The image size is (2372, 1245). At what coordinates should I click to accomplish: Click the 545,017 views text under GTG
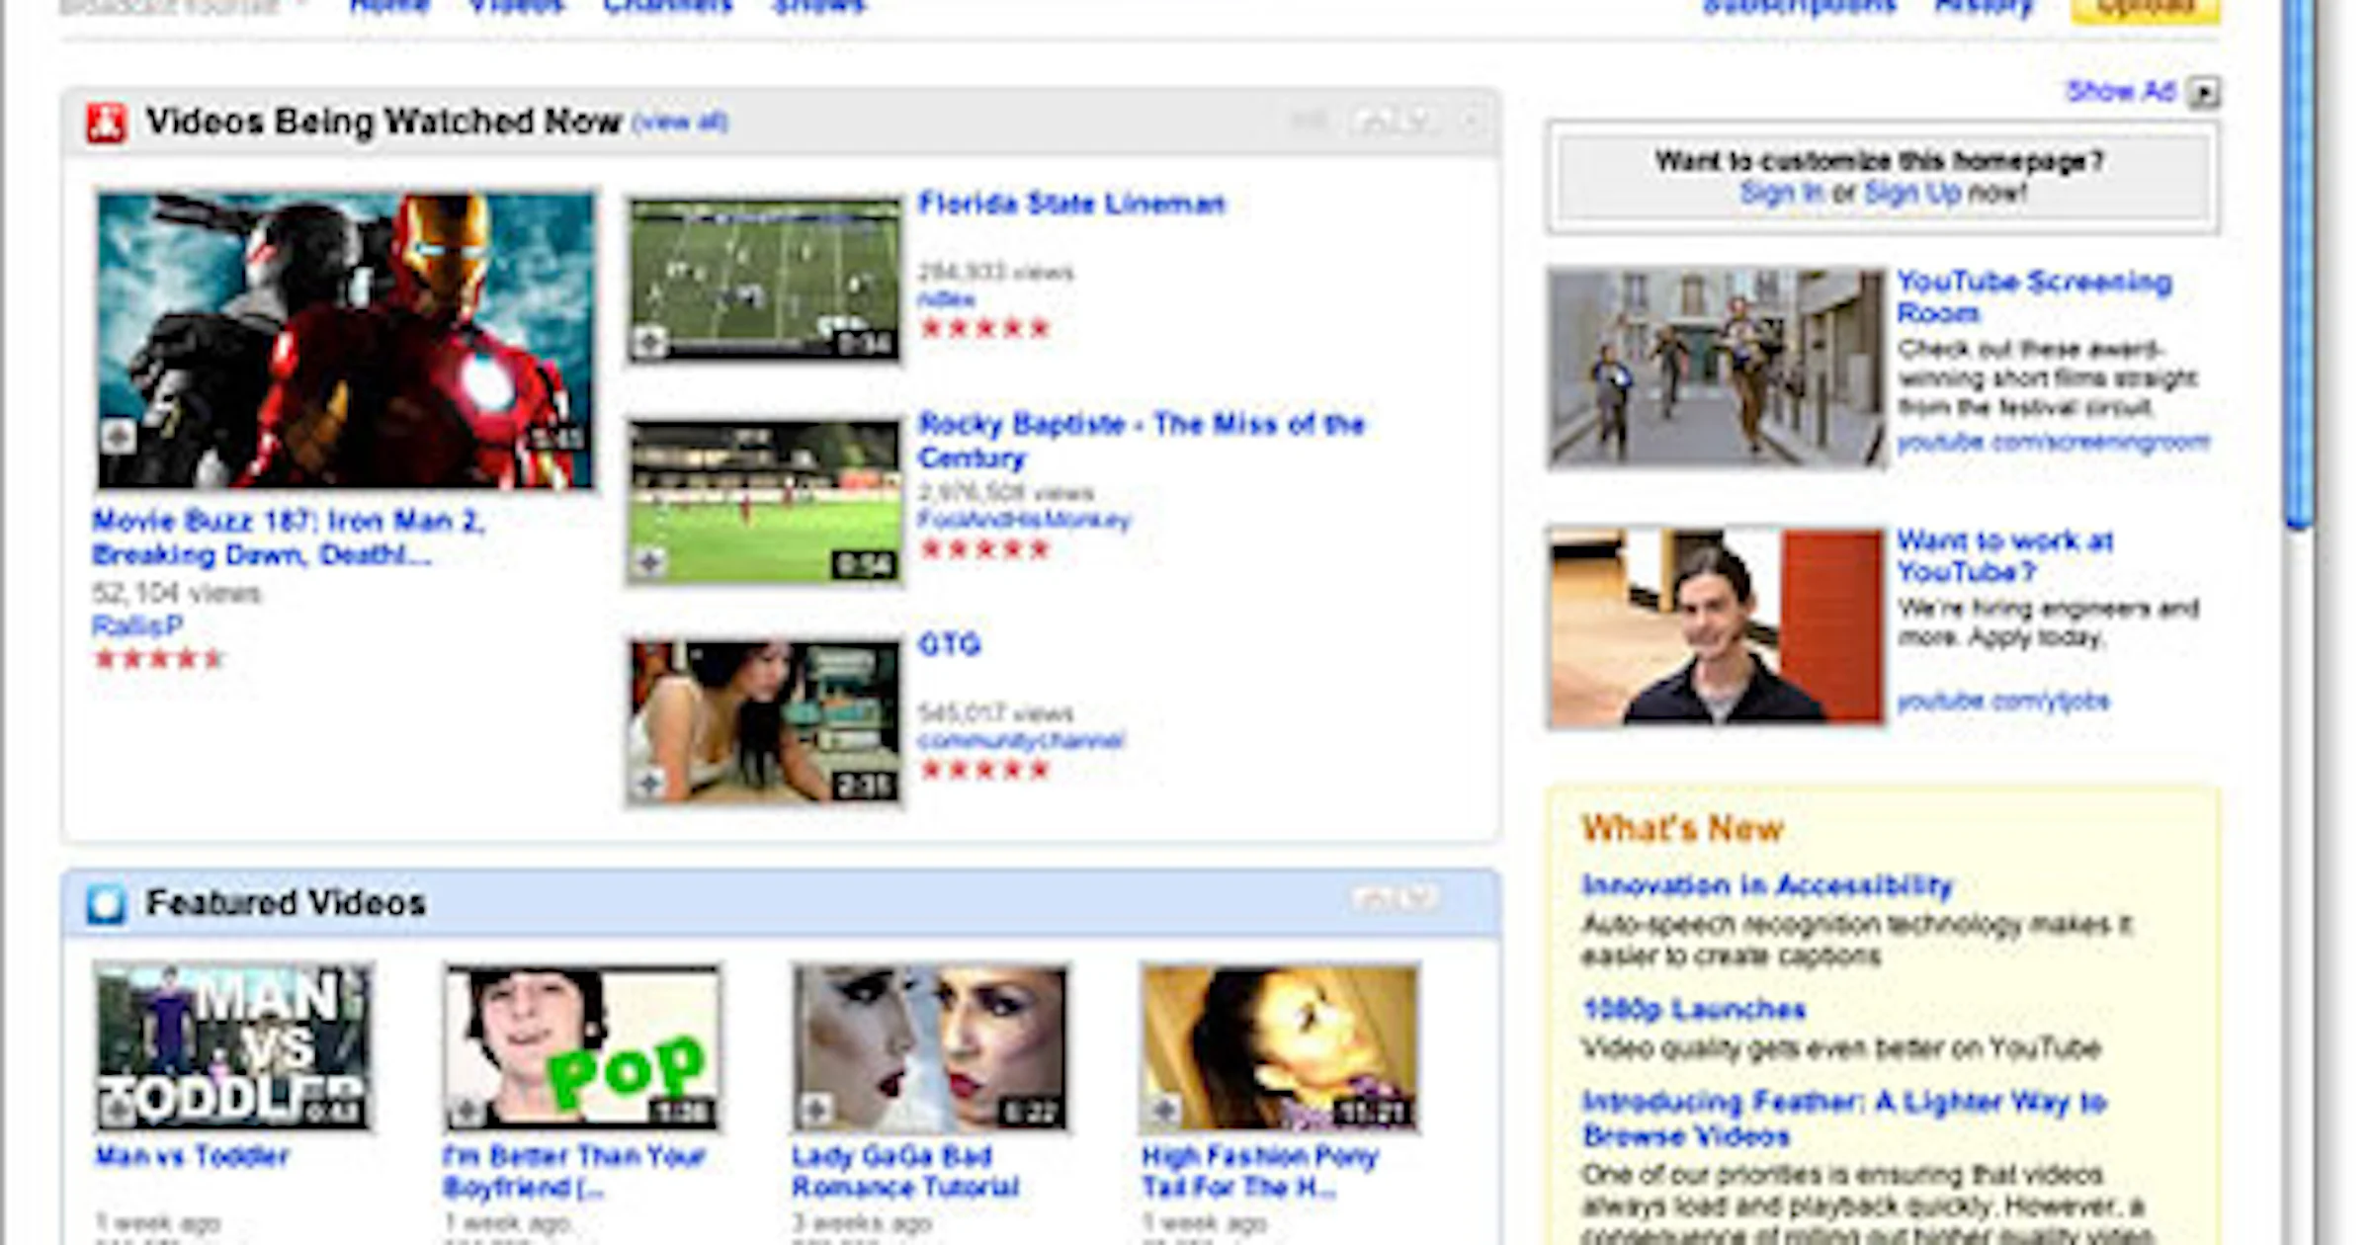(x=995, y=712)
